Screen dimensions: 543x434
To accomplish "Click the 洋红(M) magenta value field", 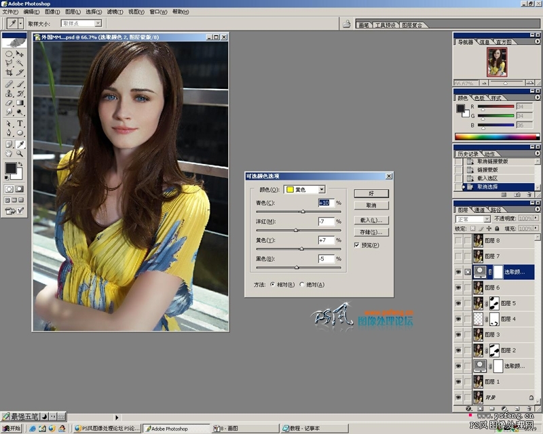I will tap(326, 222).
